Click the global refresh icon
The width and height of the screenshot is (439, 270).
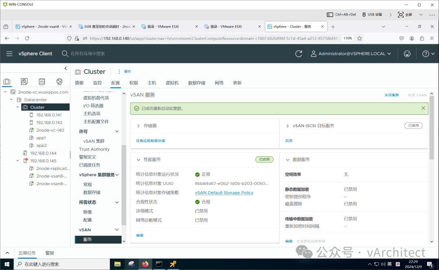(x=298, y=54)
